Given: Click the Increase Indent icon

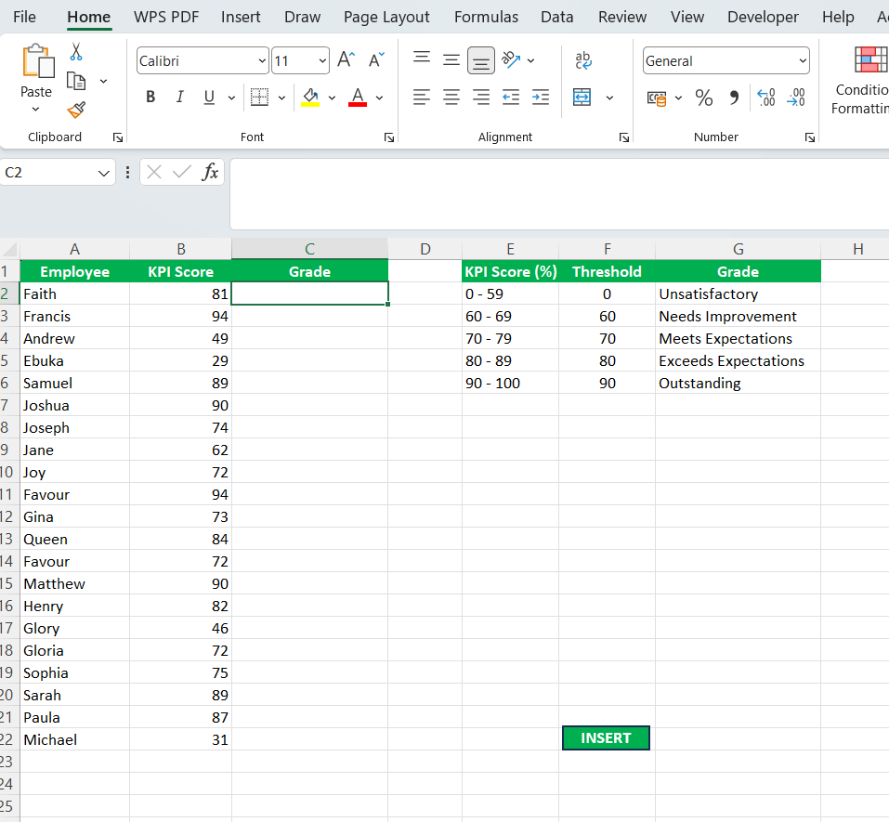Looking at the screenshot, I should point(541,98).
